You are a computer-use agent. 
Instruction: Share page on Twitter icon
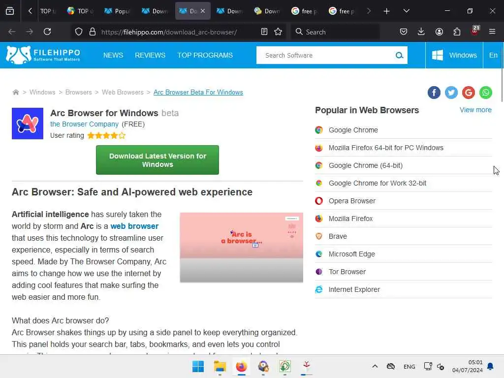451,93
